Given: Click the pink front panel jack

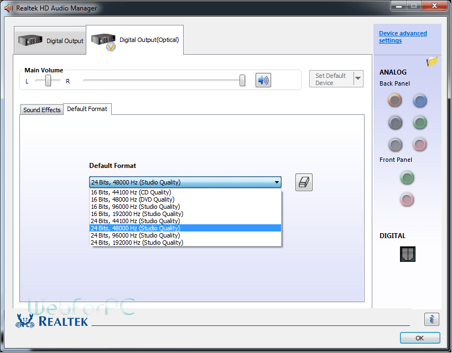Looking at the screenshot, I should tap(407, 199).
